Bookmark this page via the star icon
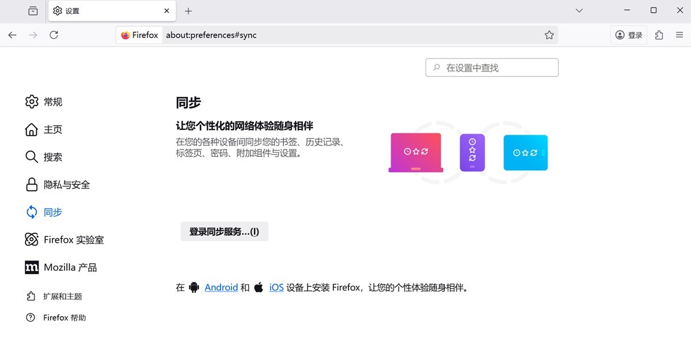The height and width of the screenshot is (345, 691). [549, 34]
